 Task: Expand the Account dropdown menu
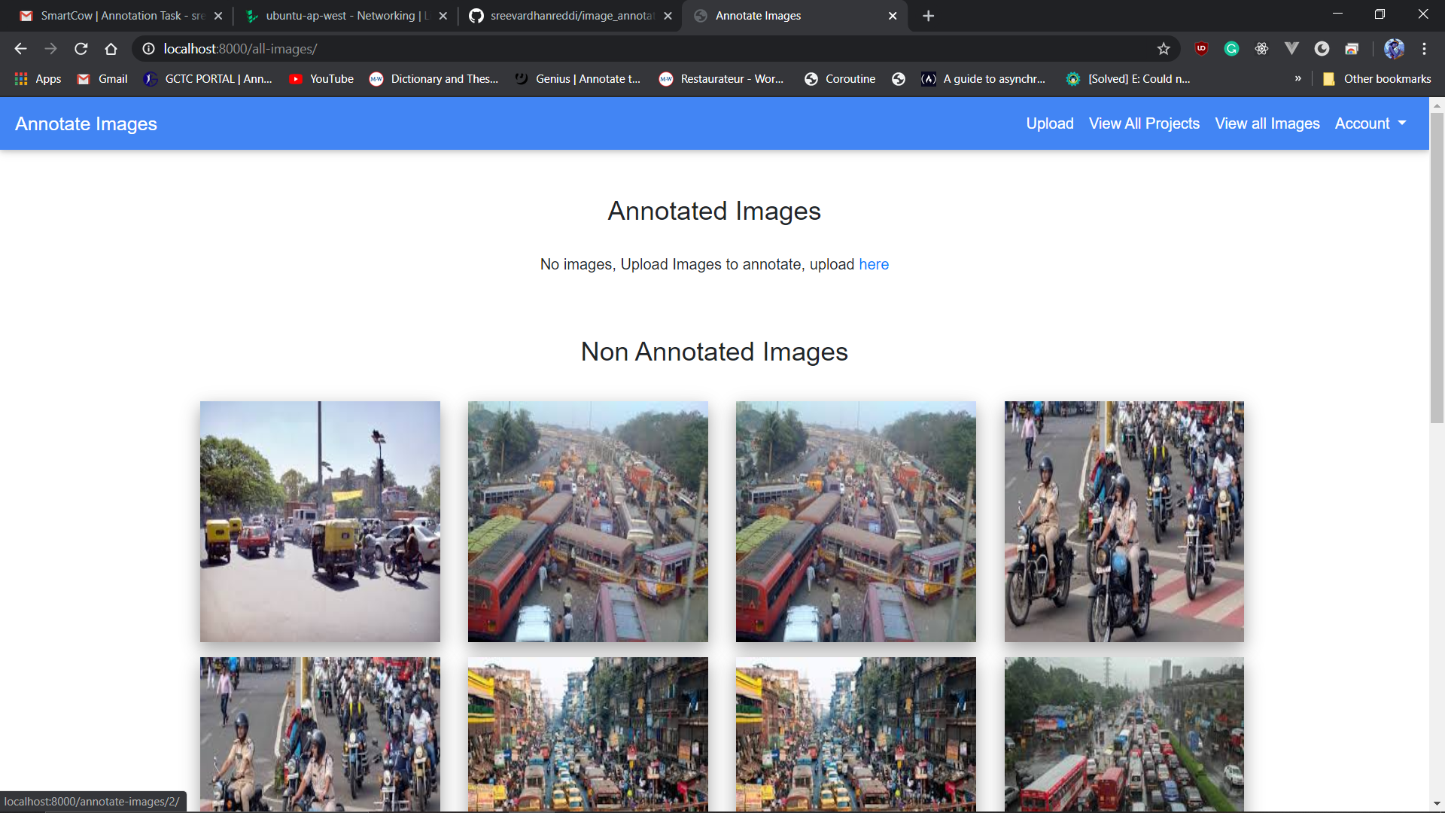click(x=1370, y=123)
